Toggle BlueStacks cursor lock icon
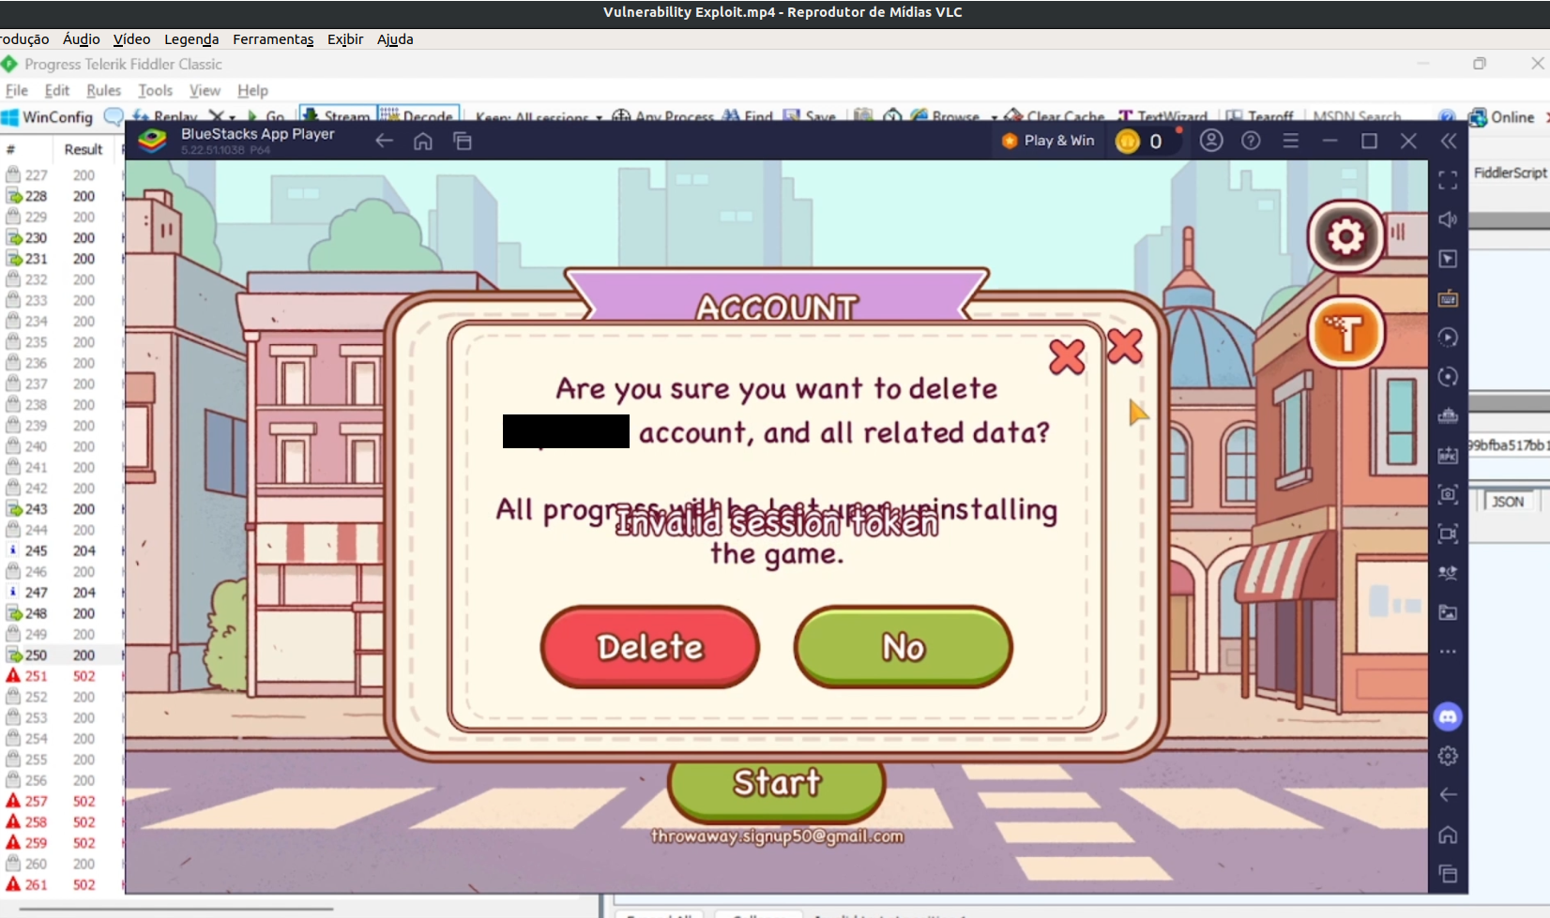This screenshot has height=918, width=1550. pyautogui.click(x=1448, y=259)
